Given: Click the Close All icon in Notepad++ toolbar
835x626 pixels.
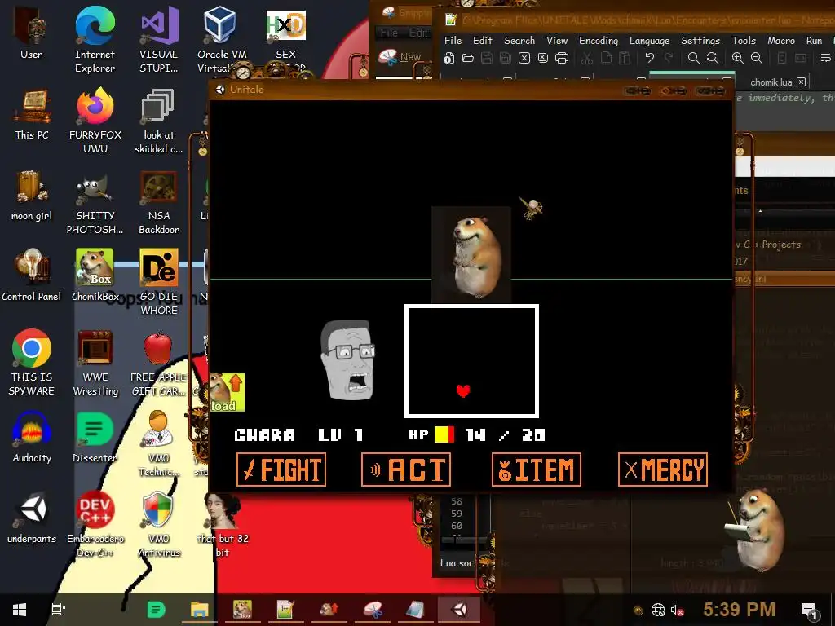Looking at the screenshot, I should [542, 58].
